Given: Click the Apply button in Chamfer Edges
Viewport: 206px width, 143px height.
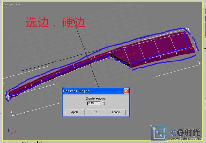Looking at the screenshot, I should [75, 112].
